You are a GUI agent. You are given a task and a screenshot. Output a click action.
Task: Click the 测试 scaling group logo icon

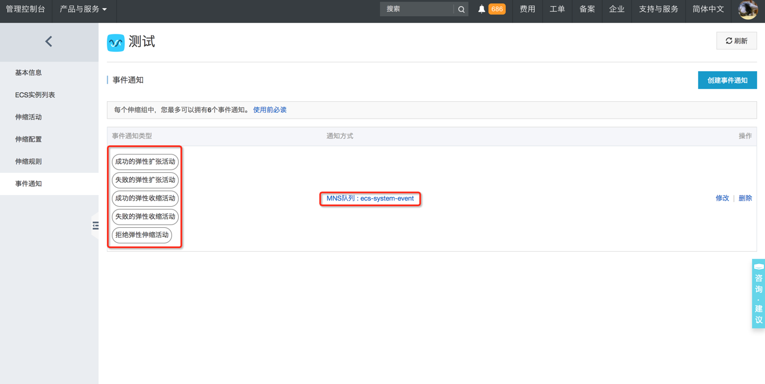point(116,42)
